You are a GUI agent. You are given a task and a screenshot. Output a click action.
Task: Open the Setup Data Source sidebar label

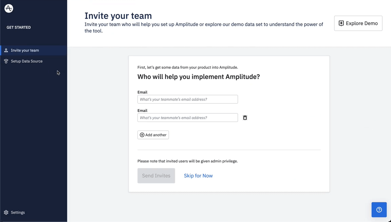(26, 61)
